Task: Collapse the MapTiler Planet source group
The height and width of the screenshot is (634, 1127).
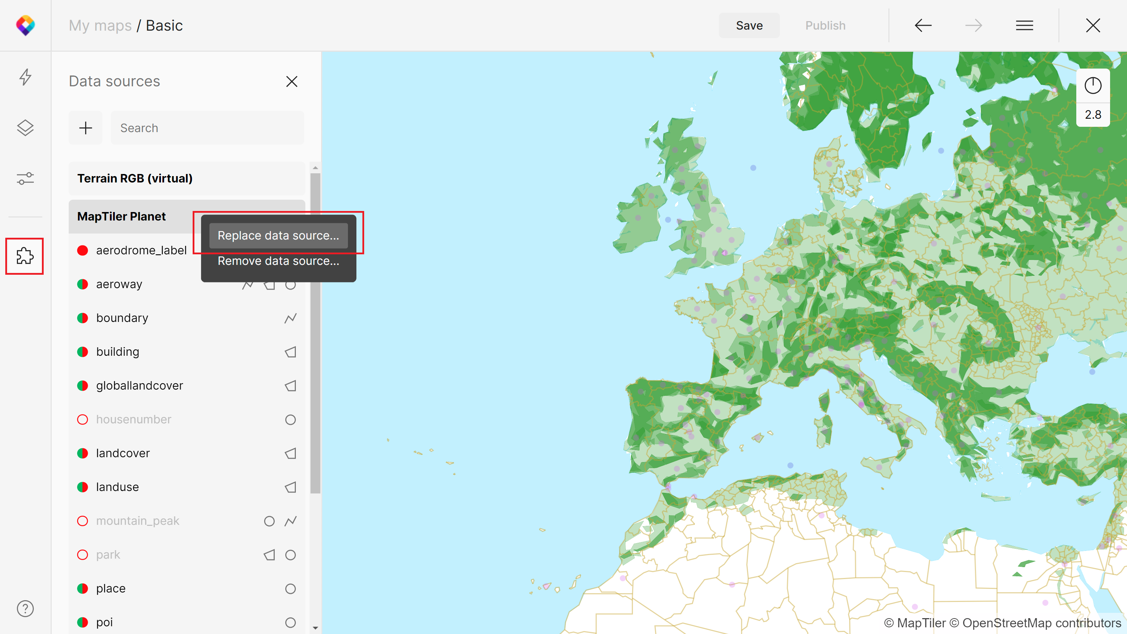Action: (121, 217)
